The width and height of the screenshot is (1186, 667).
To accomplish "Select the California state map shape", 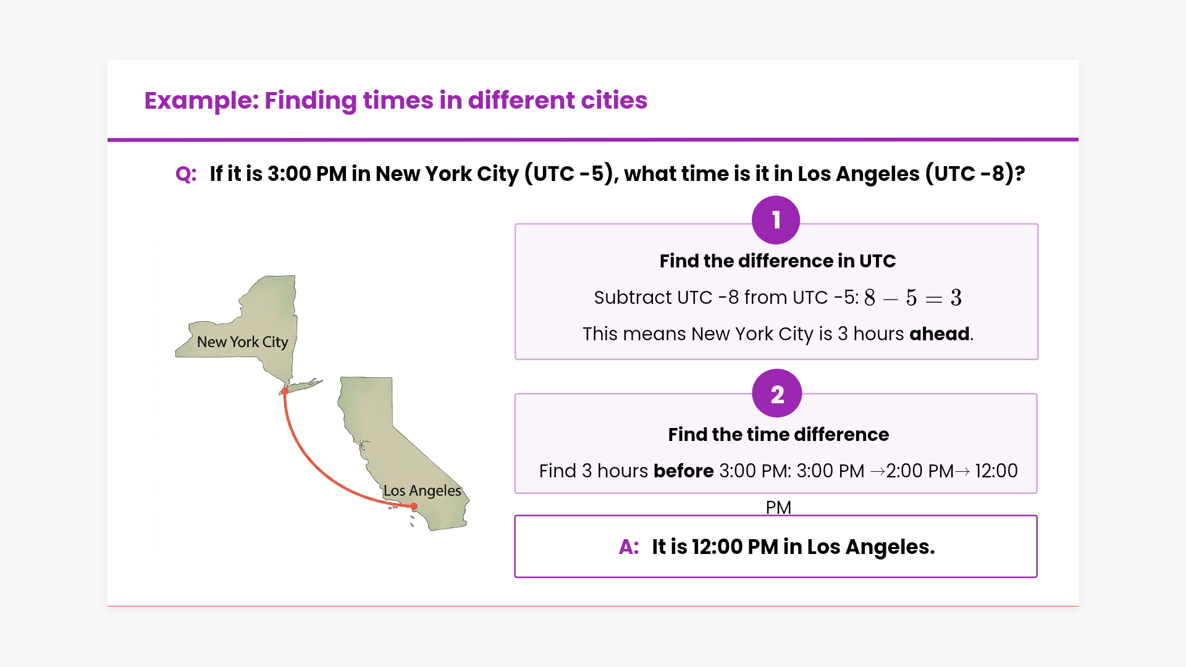I will point(383,432).
